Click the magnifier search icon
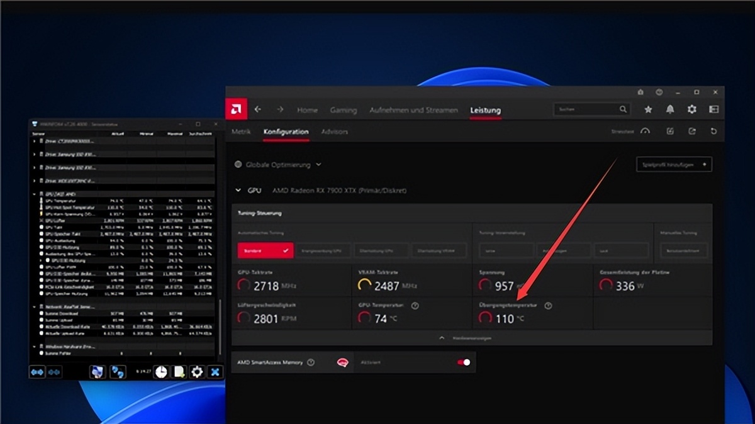Image resolution: width=755 pixels, height=424 pixels. [x=623, y=109]
